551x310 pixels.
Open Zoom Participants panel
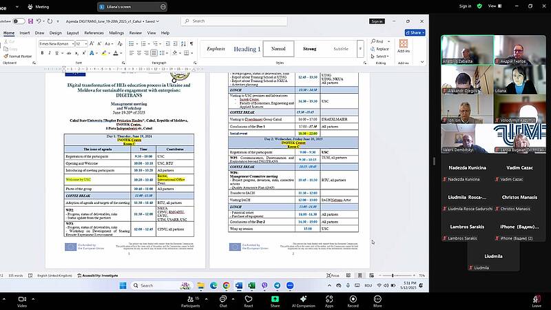coord(191,302)
